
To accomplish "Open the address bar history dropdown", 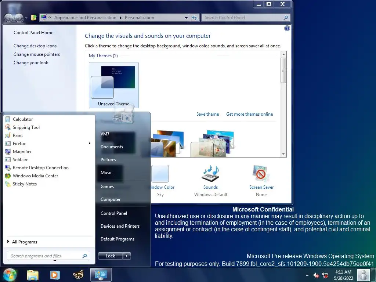I will (186, 18).
